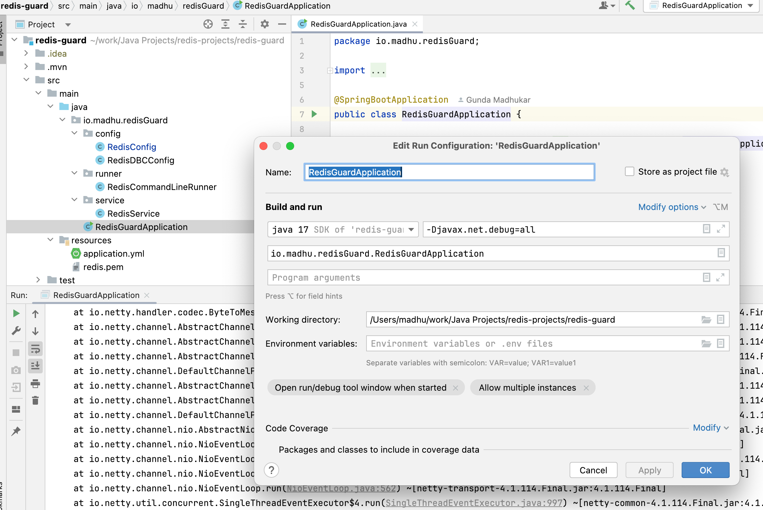The width and height of the screenshot is (763, 510).
Task: Expand the .mvn folder
Action: [x=26, y=66]
